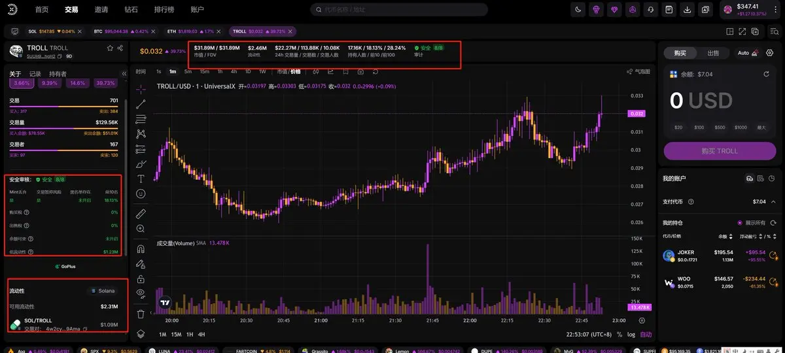The height and width of the screenshot is (353, 785).
Task: Close the BTC ticker tab
Action: point(154,31)
